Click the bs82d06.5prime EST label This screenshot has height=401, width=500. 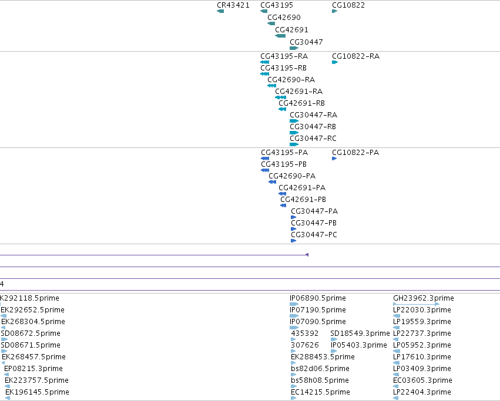pyautogui.click(x=320, y=369)
